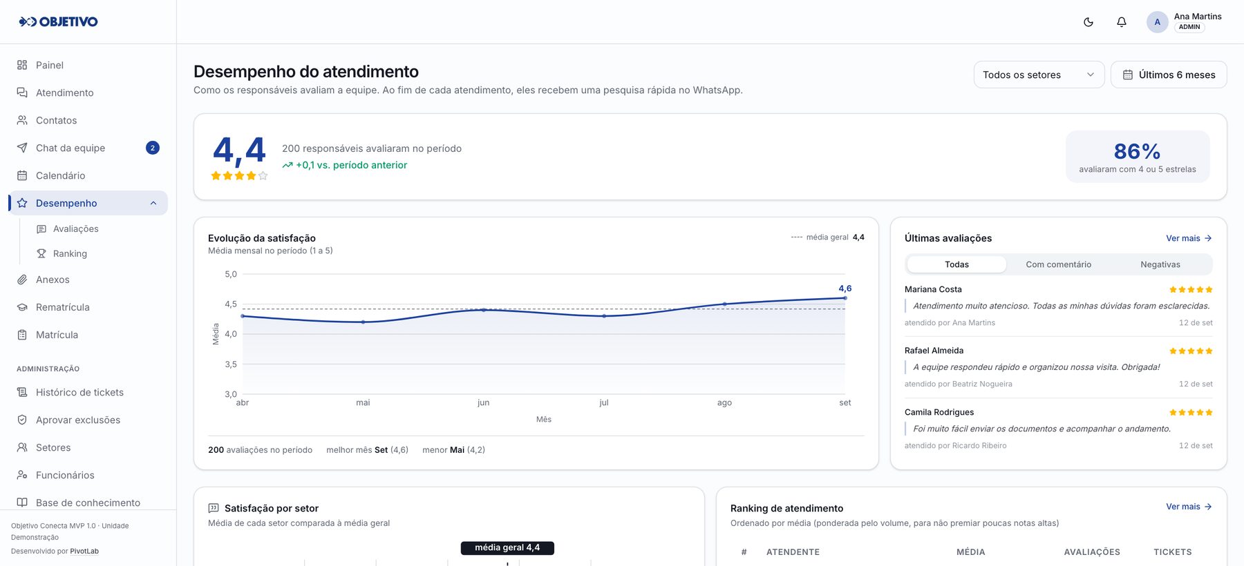The width and height of the screenshot is (1244, 566).
Task: Click the Atendimento chat icon
Action: (x=22, y=92)
